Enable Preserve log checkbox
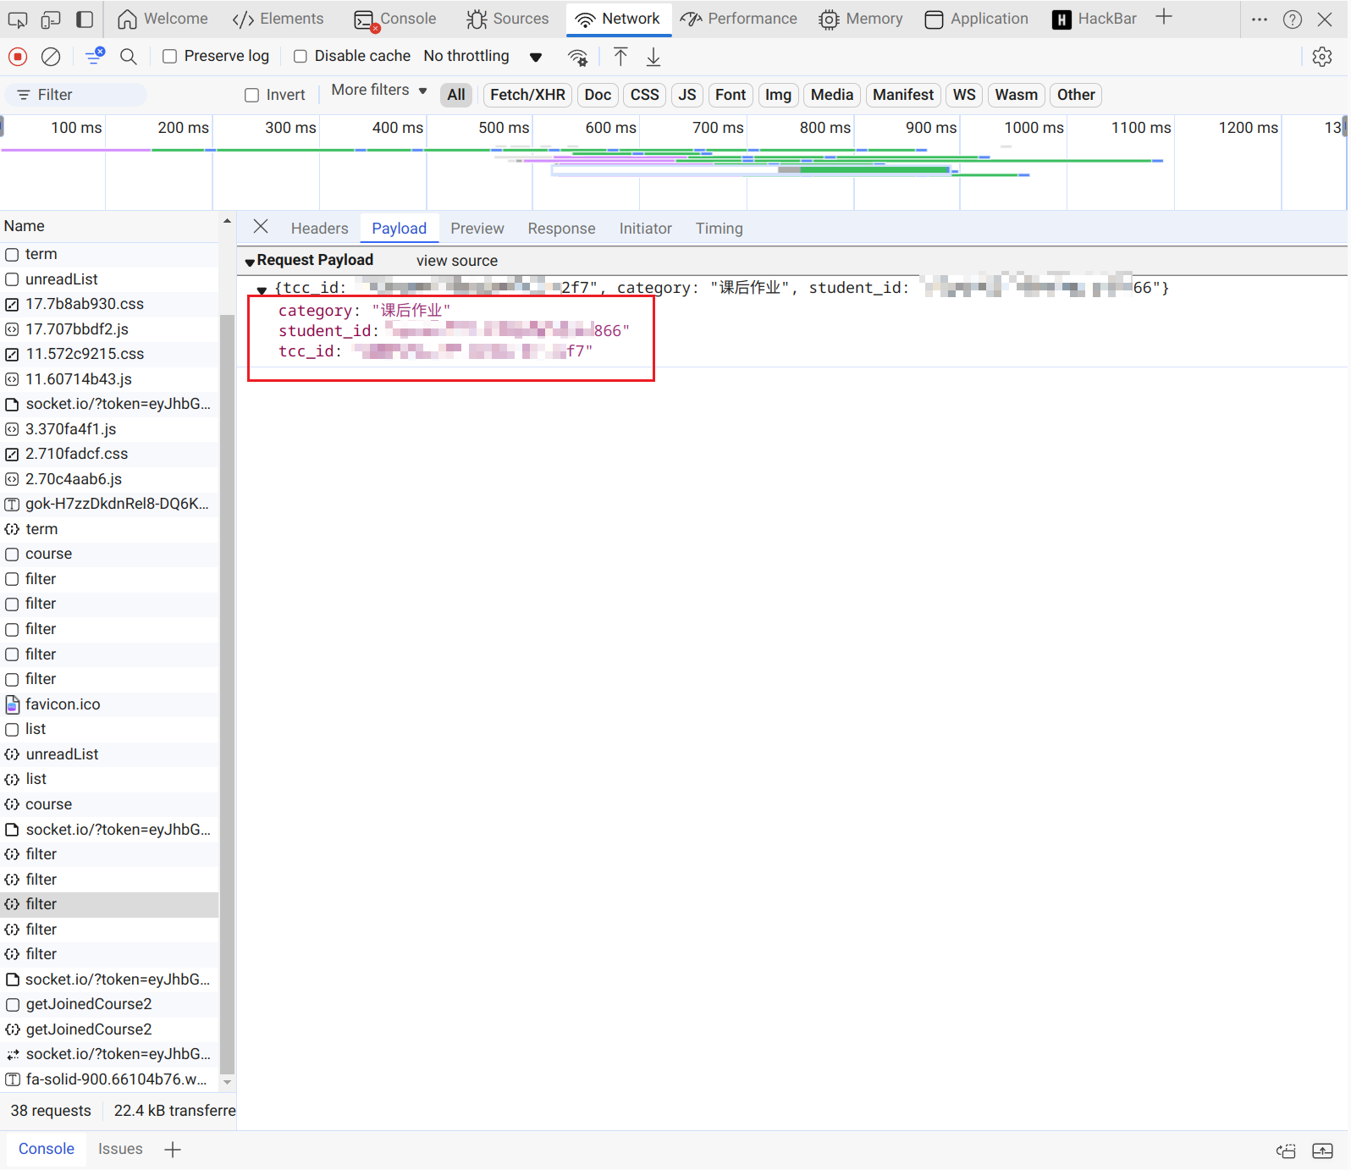The height and width of the screenshot is (1170, 1351). 170,56
